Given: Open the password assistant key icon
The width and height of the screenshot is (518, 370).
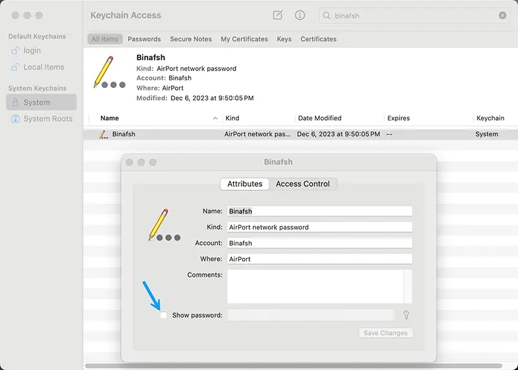Looking at the screenshot, I should [x=406, y=315].
